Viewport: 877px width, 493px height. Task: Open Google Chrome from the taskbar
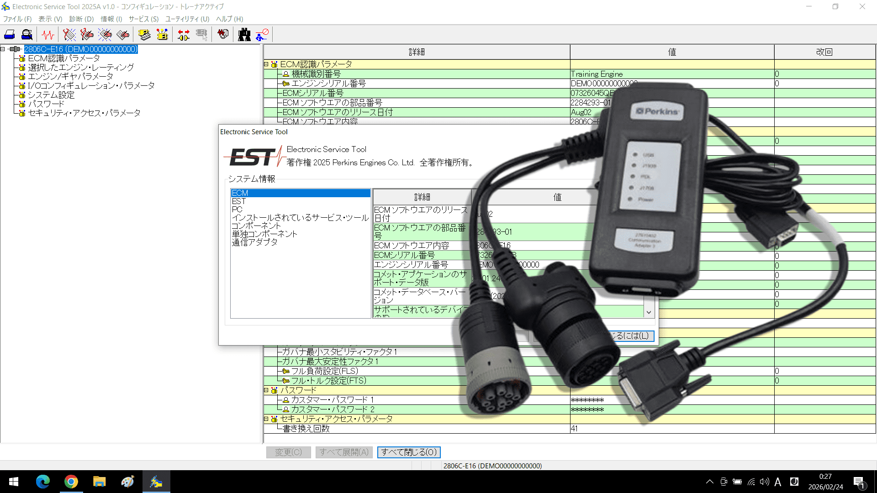click(71, 482)
